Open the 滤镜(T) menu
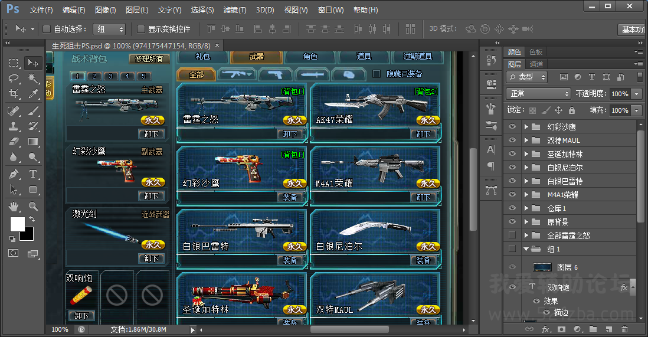 pos(235,10)
